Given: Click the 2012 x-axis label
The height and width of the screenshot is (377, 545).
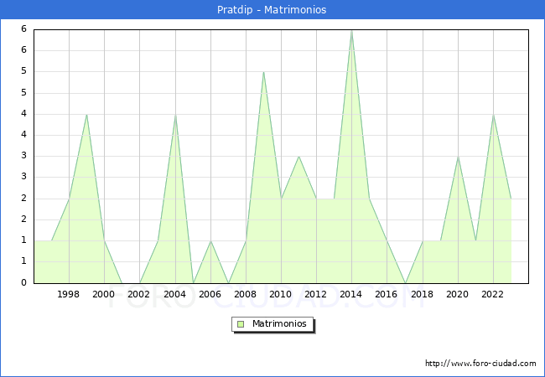Looking at the screenshot, I should (315, 294).
